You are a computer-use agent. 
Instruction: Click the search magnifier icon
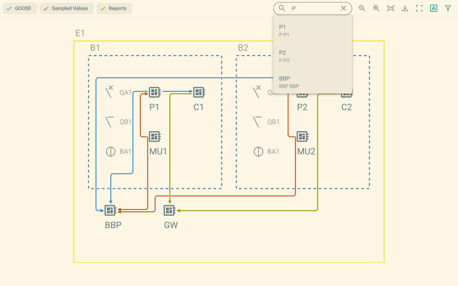pos(282,8)
